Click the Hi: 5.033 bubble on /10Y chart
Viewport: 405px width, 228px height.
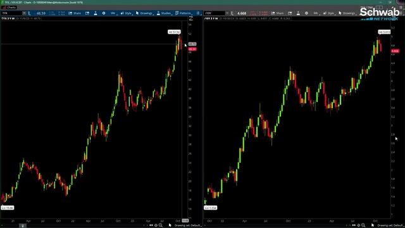[x=384, y=32]
